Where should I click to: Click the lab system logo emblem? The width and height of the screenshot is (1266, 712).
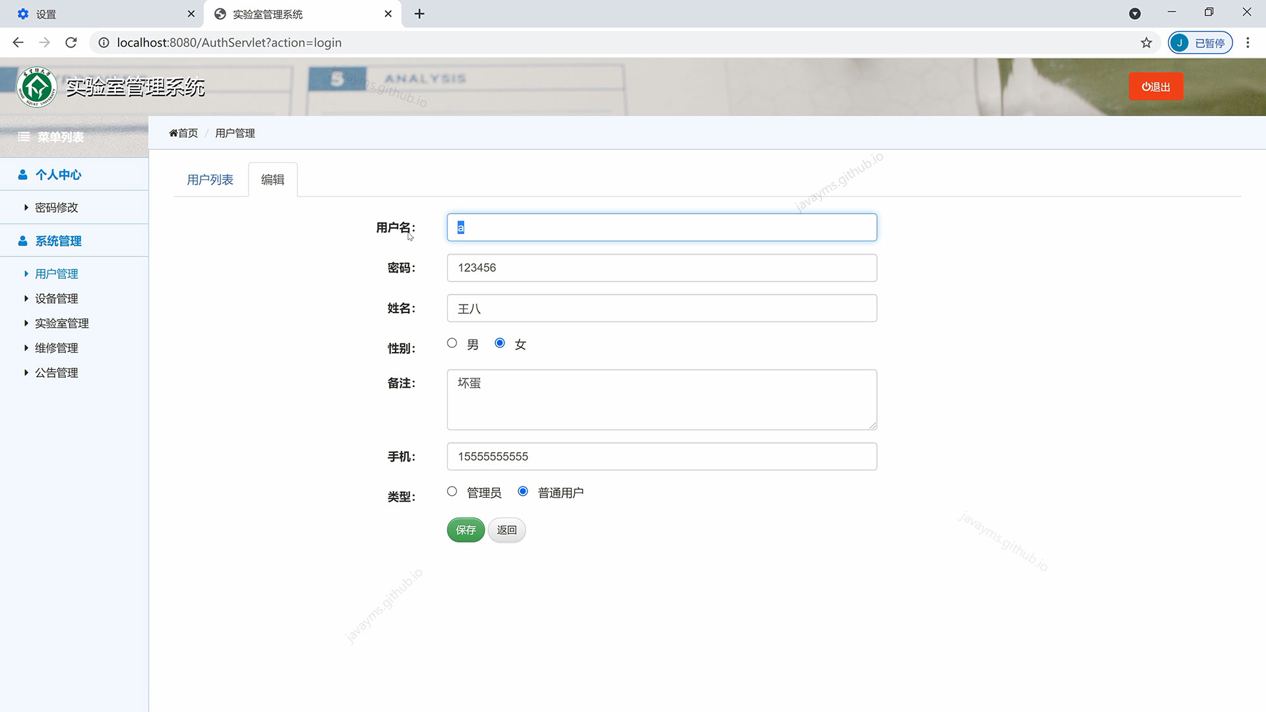37,87
